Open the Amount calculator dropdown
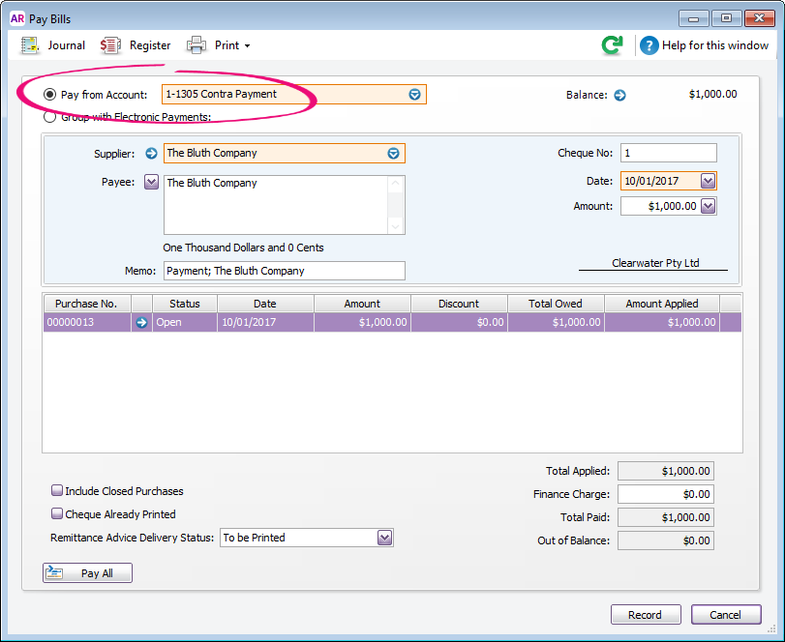This screenshot has height=642, width=785. [x=708, y=206]
